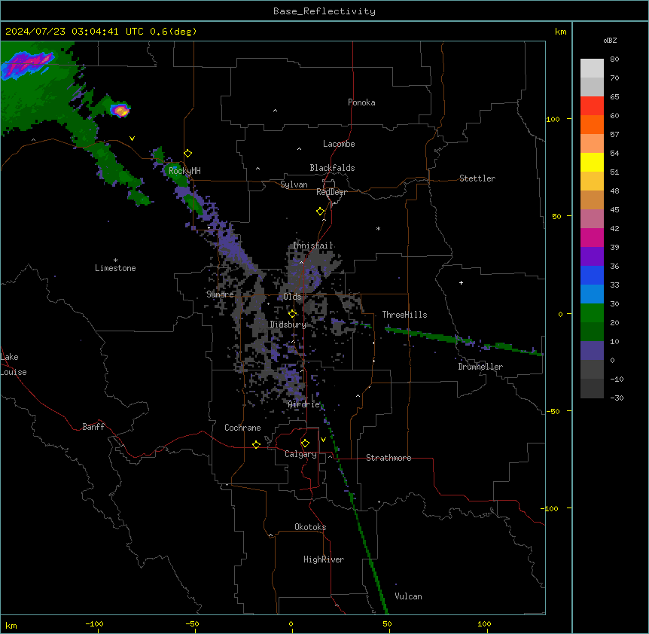Select the yellow diamond marker below Cochrane
This screenshot has width=649, height=634.
click(x=256, y=444)
